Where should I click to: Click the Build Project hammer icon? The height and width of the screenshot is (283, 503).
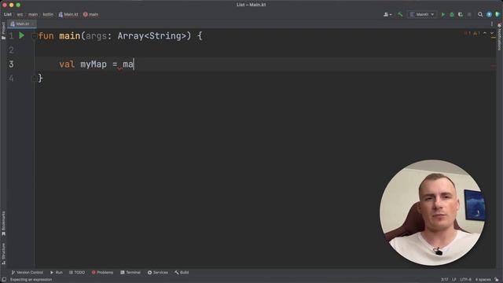coord(400,14)
